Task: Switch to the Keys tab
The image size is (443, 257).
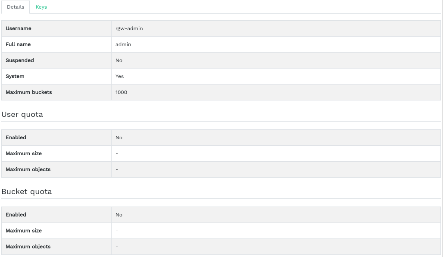Action: click(41, 7)
